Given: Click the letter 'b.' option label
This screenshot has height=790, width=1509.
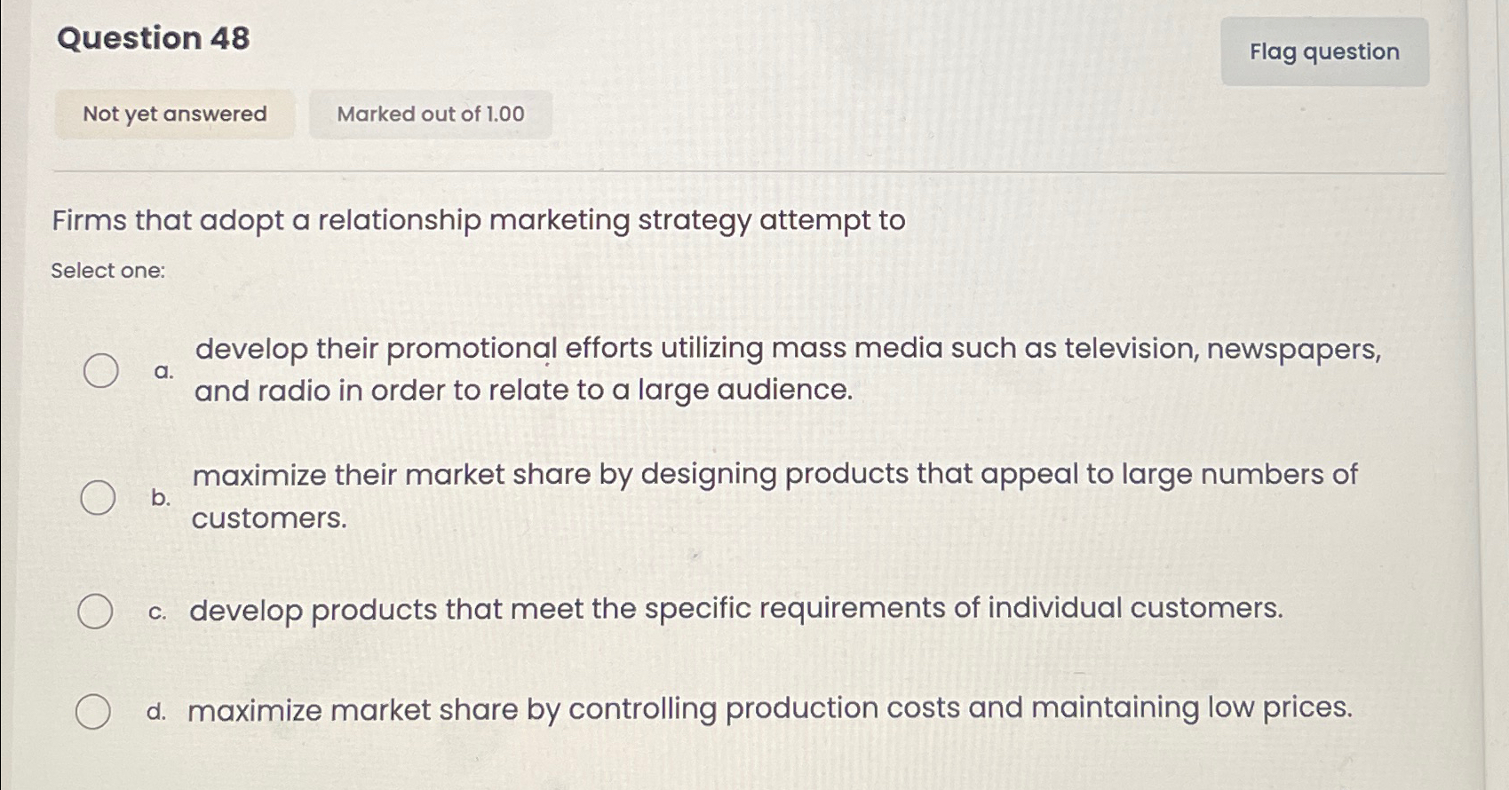Looking at the screenshot, I should coord(161,498).
